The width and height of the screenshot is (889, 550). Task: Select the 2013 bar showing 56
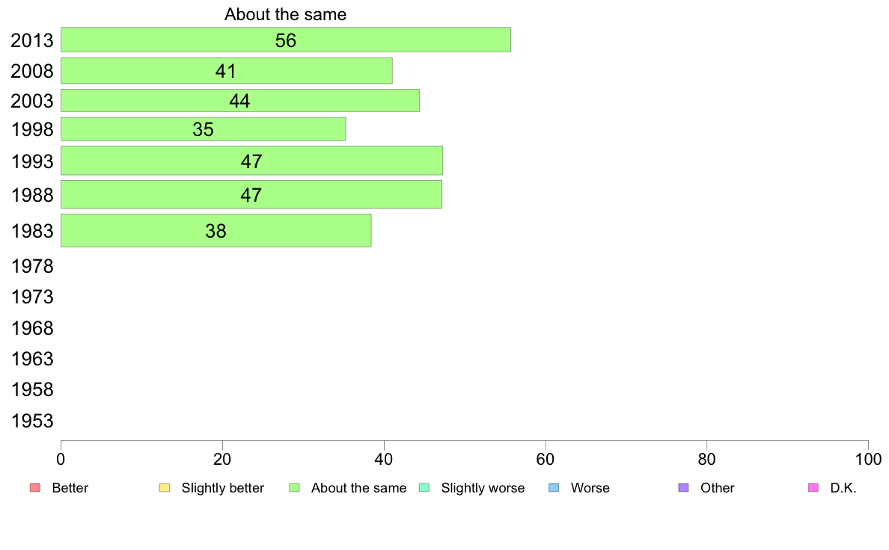click(286, 40)
